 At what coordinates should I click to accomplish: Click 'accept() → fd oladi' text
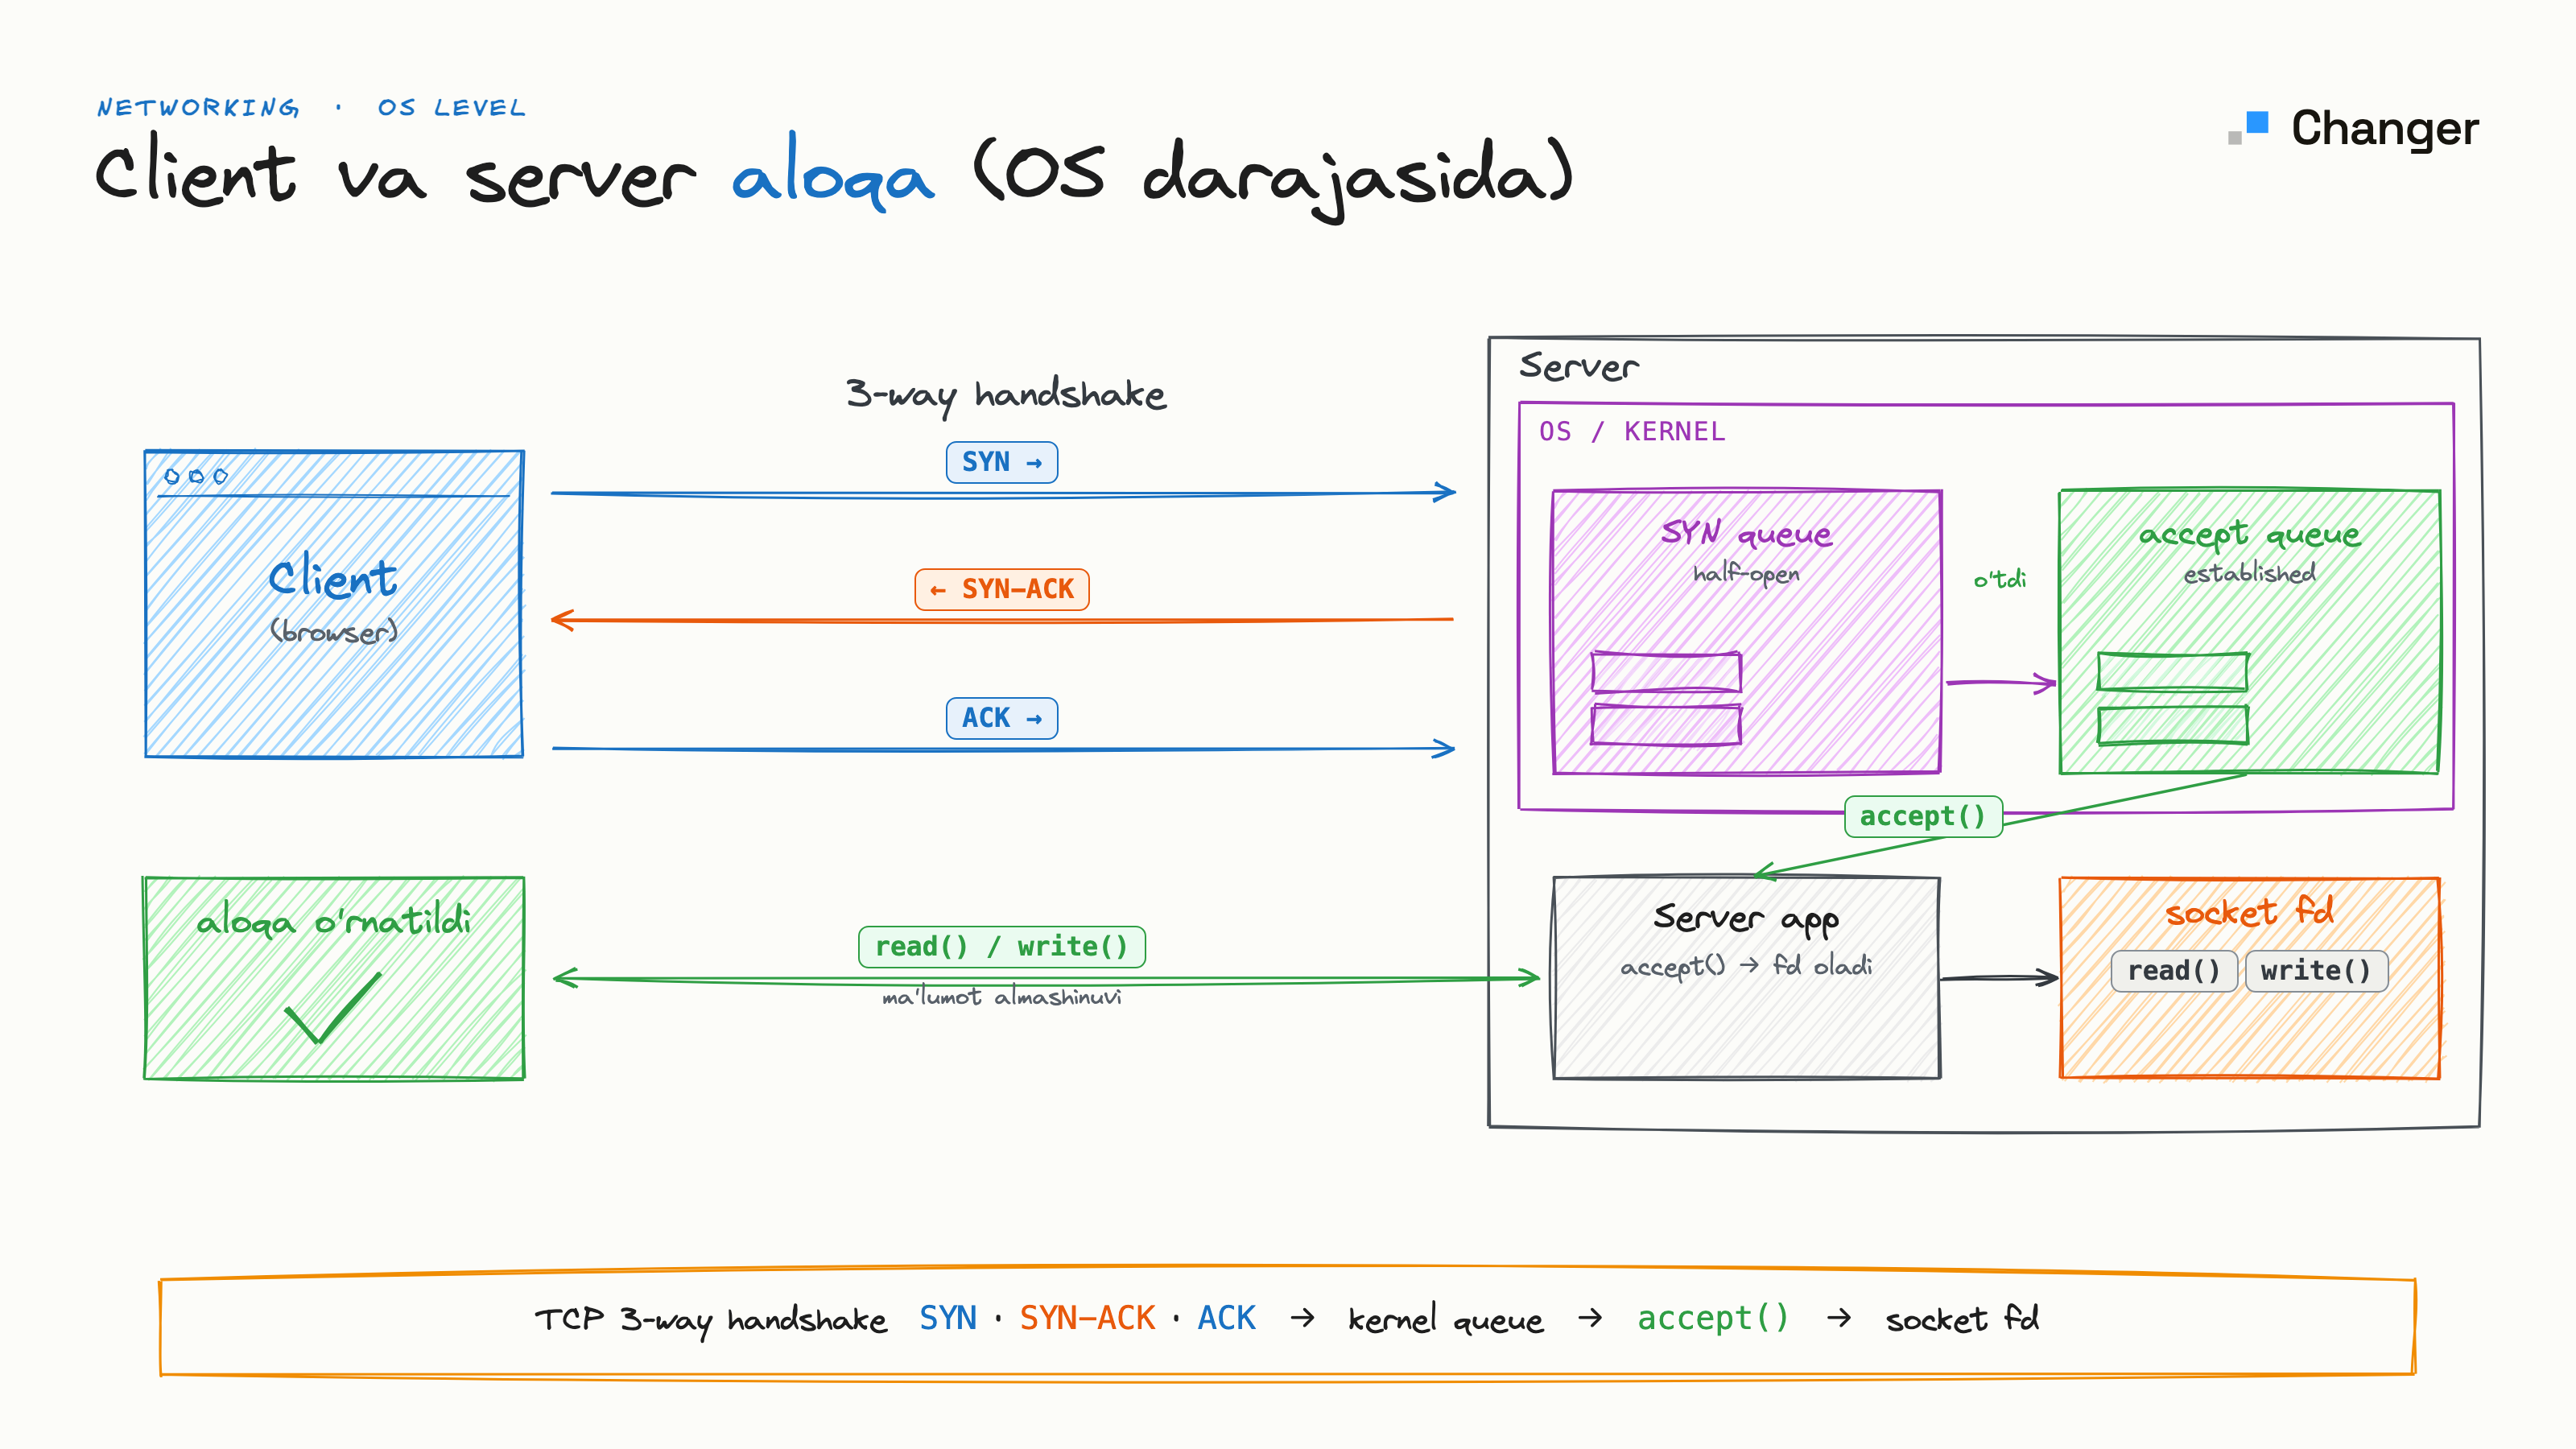pyautogui.click(x=1746, y=965)
